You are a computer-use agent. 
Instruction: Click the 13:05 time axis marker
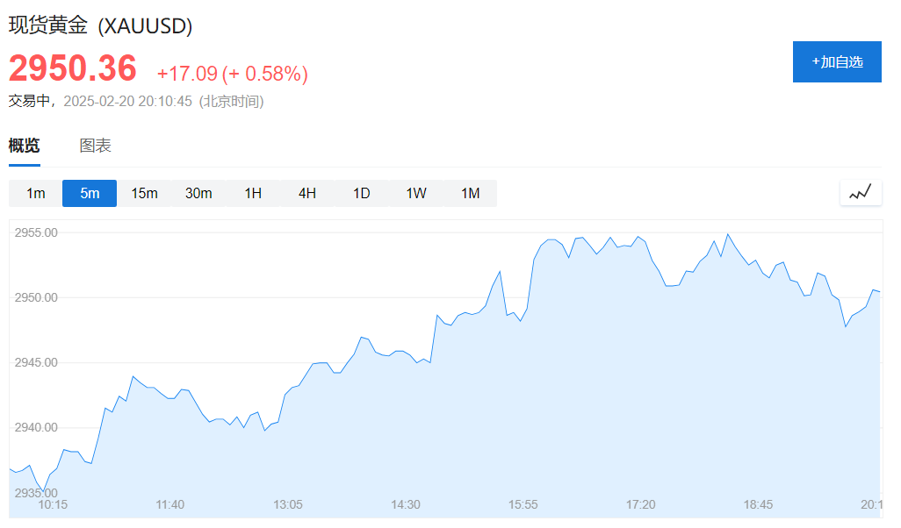point(288,504)
